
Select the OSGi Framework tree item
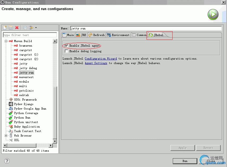tap(25, 100)
